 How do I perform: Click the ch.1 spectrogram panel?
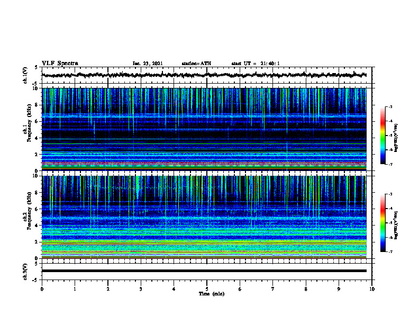(x=204, y=129)
